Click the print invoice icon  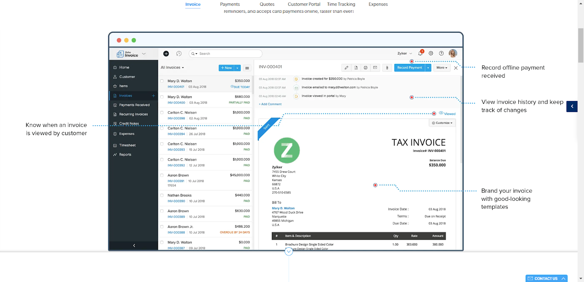pos(365,68)
